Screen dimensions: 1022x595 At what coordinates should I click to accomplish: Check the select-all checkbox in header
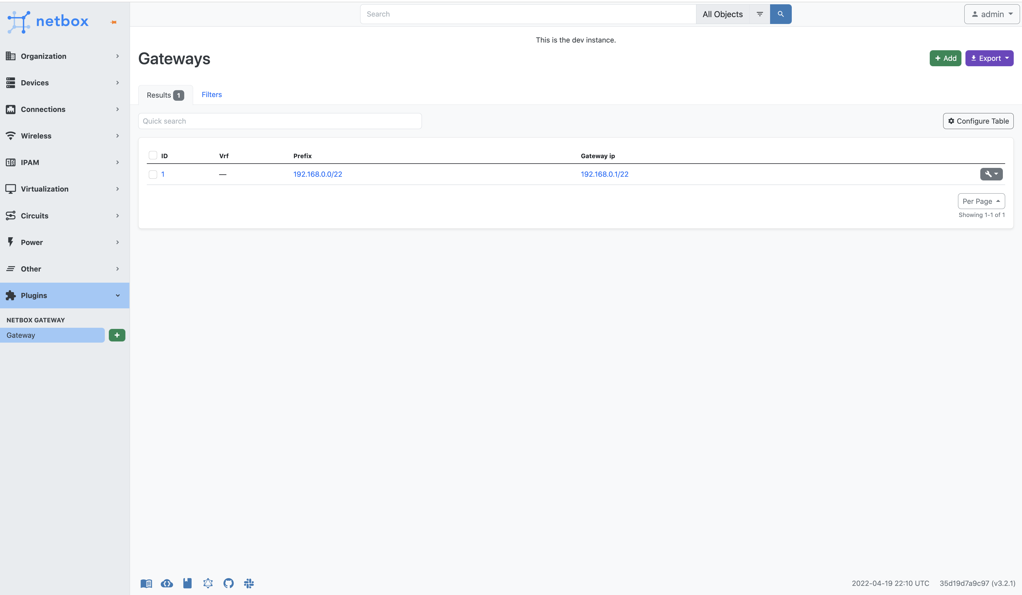point(153,155)
